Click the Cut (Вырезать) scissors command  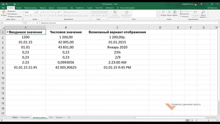click(11, 11)
